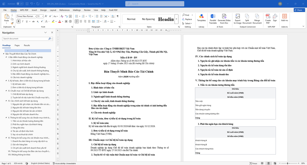The height and width of the screenshot is (165, 307).
Task: Open the Home ribbon tab
Action: (x=13, y=10)
